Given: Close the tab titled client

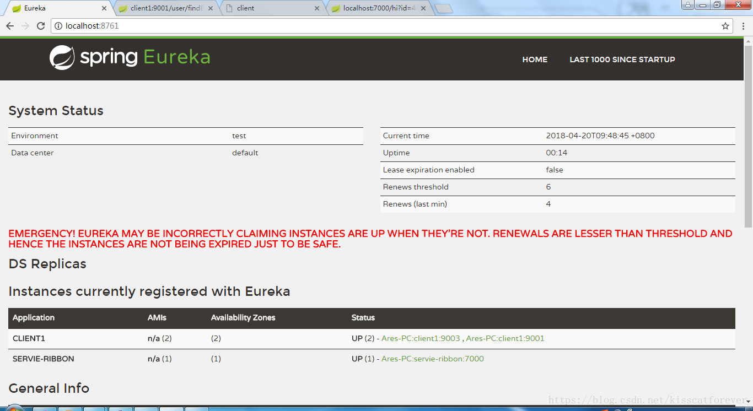Looking at the screenshot, I should click(316, 8).
